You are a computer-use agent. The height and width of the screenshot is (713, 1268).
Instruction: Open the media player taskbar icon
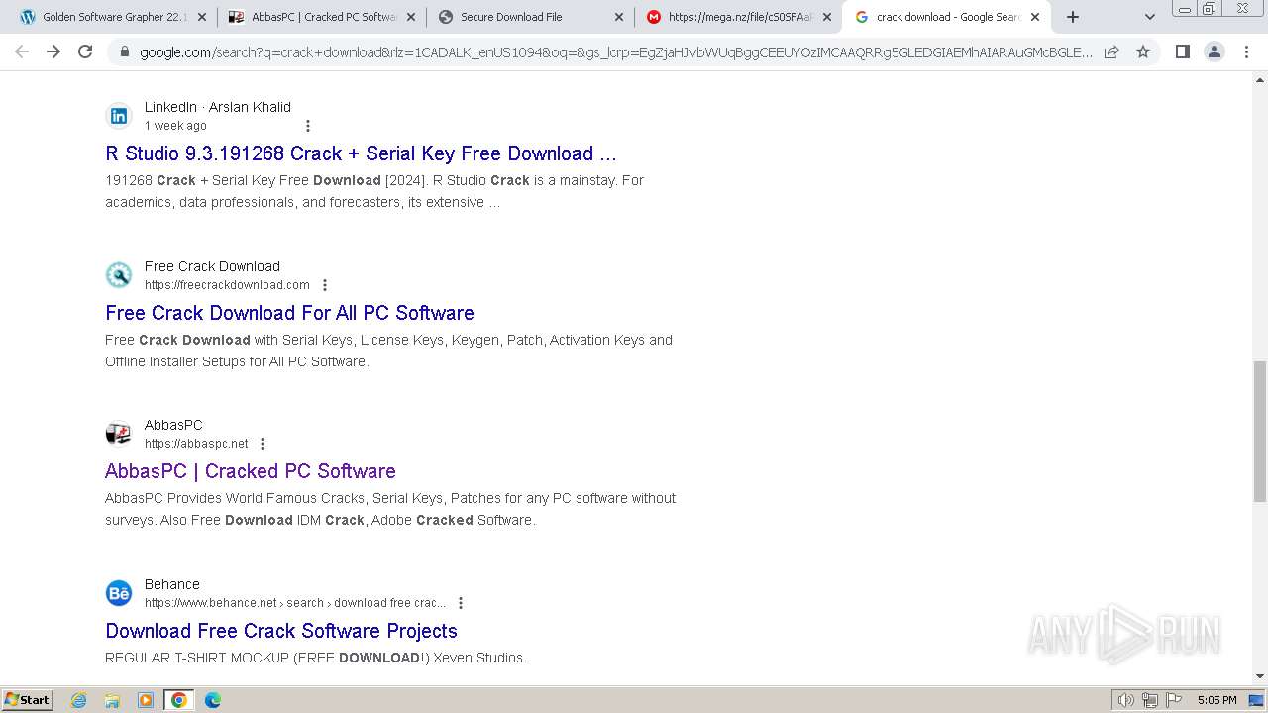tap(146, 700)
